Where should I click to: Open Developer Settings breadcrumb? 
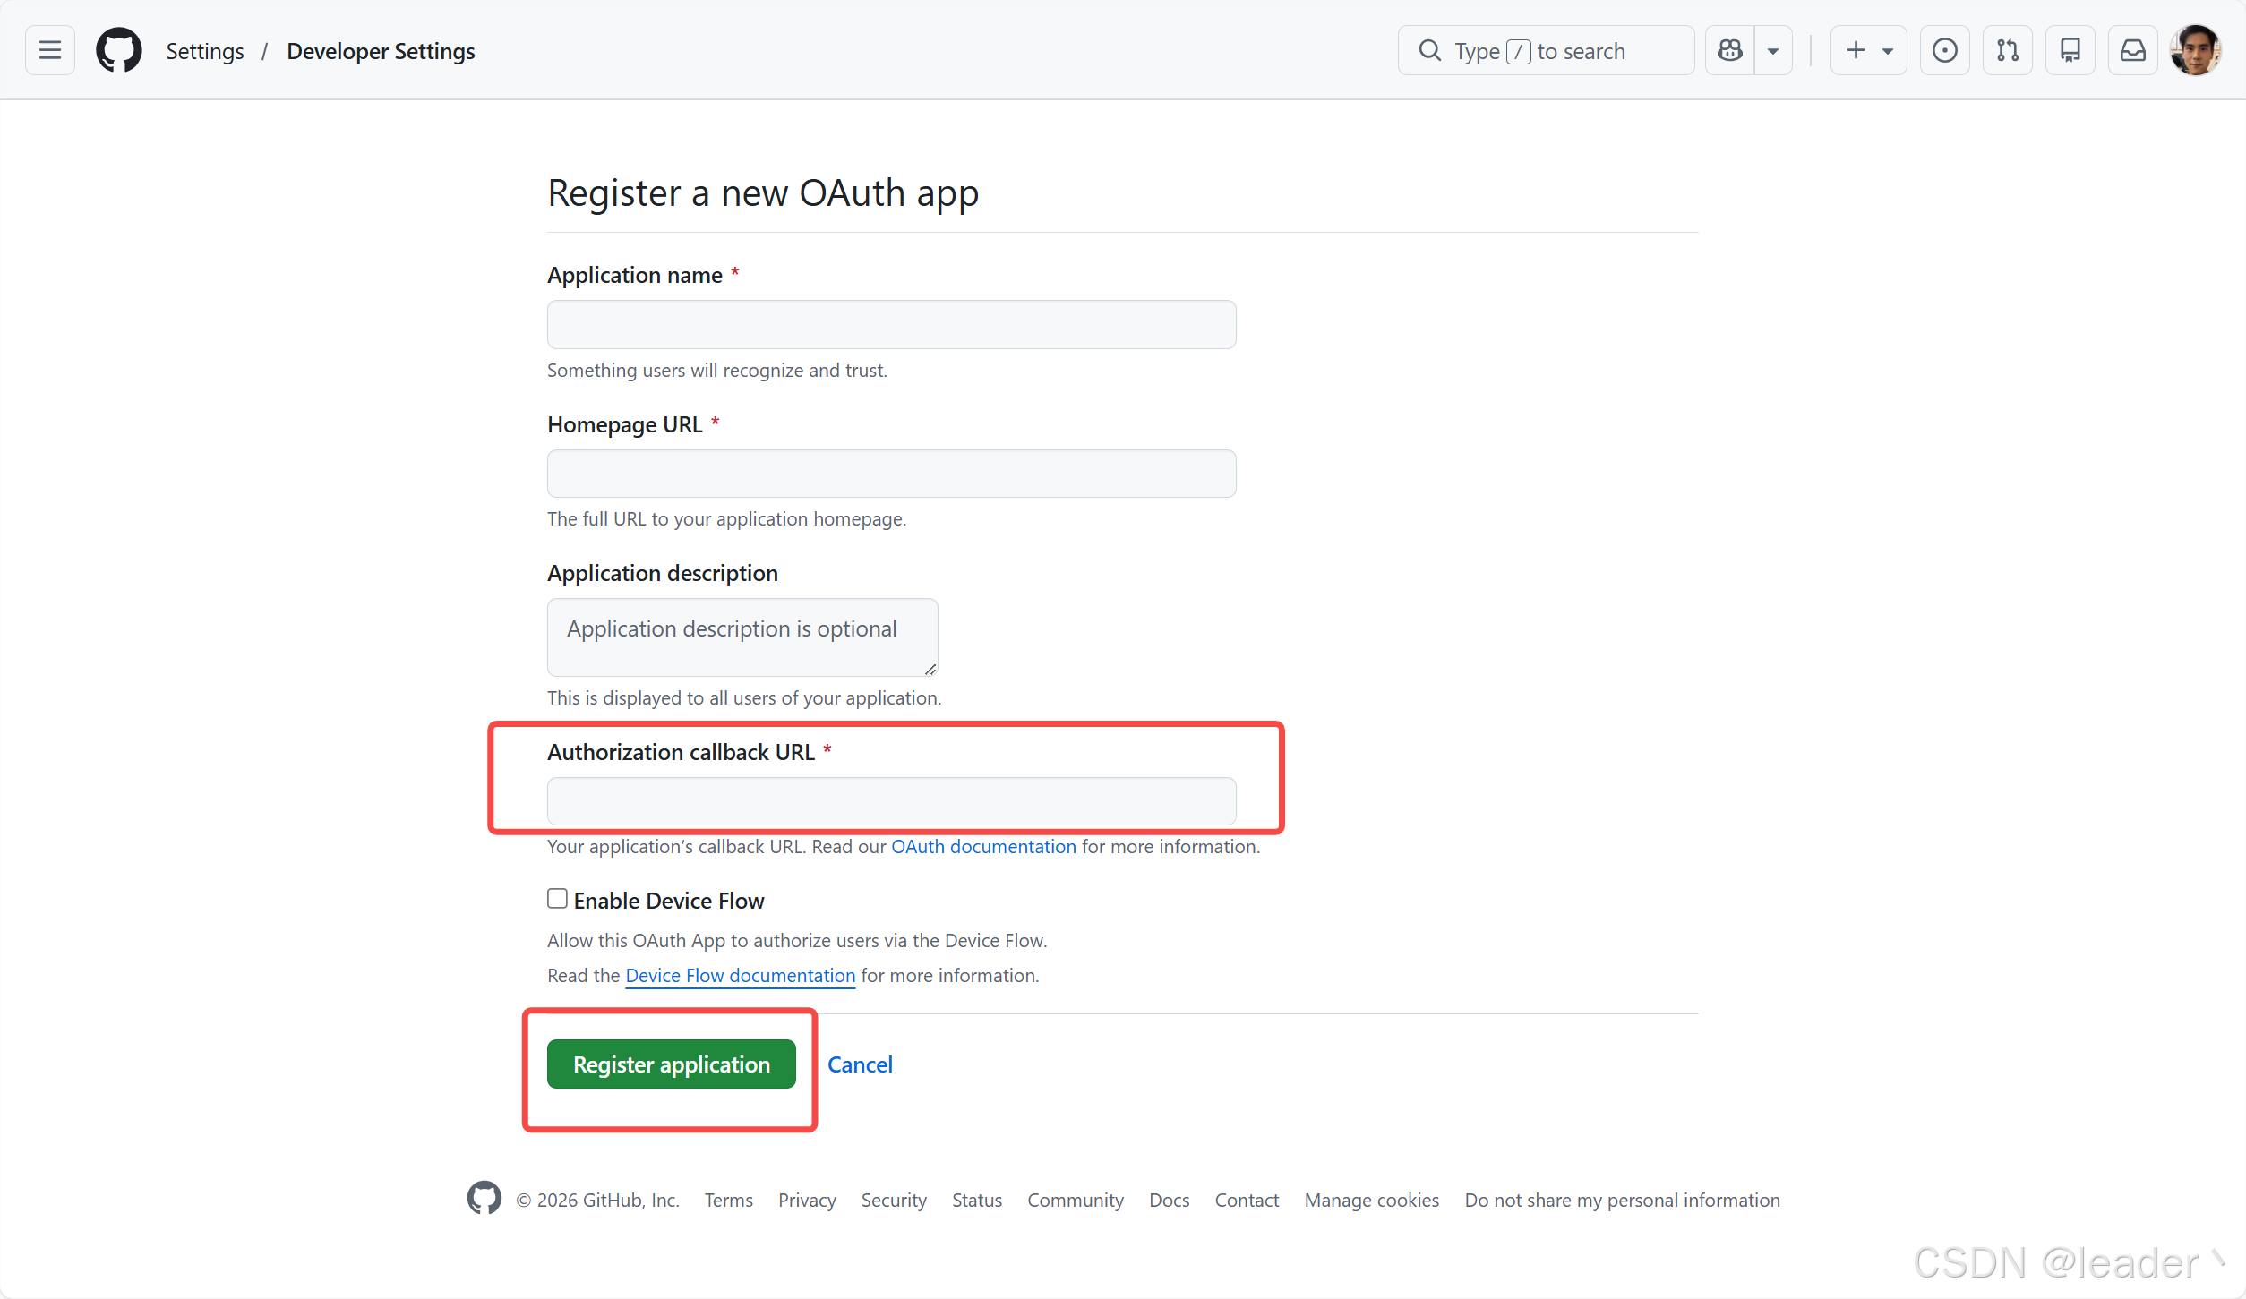tap(381, 51)
